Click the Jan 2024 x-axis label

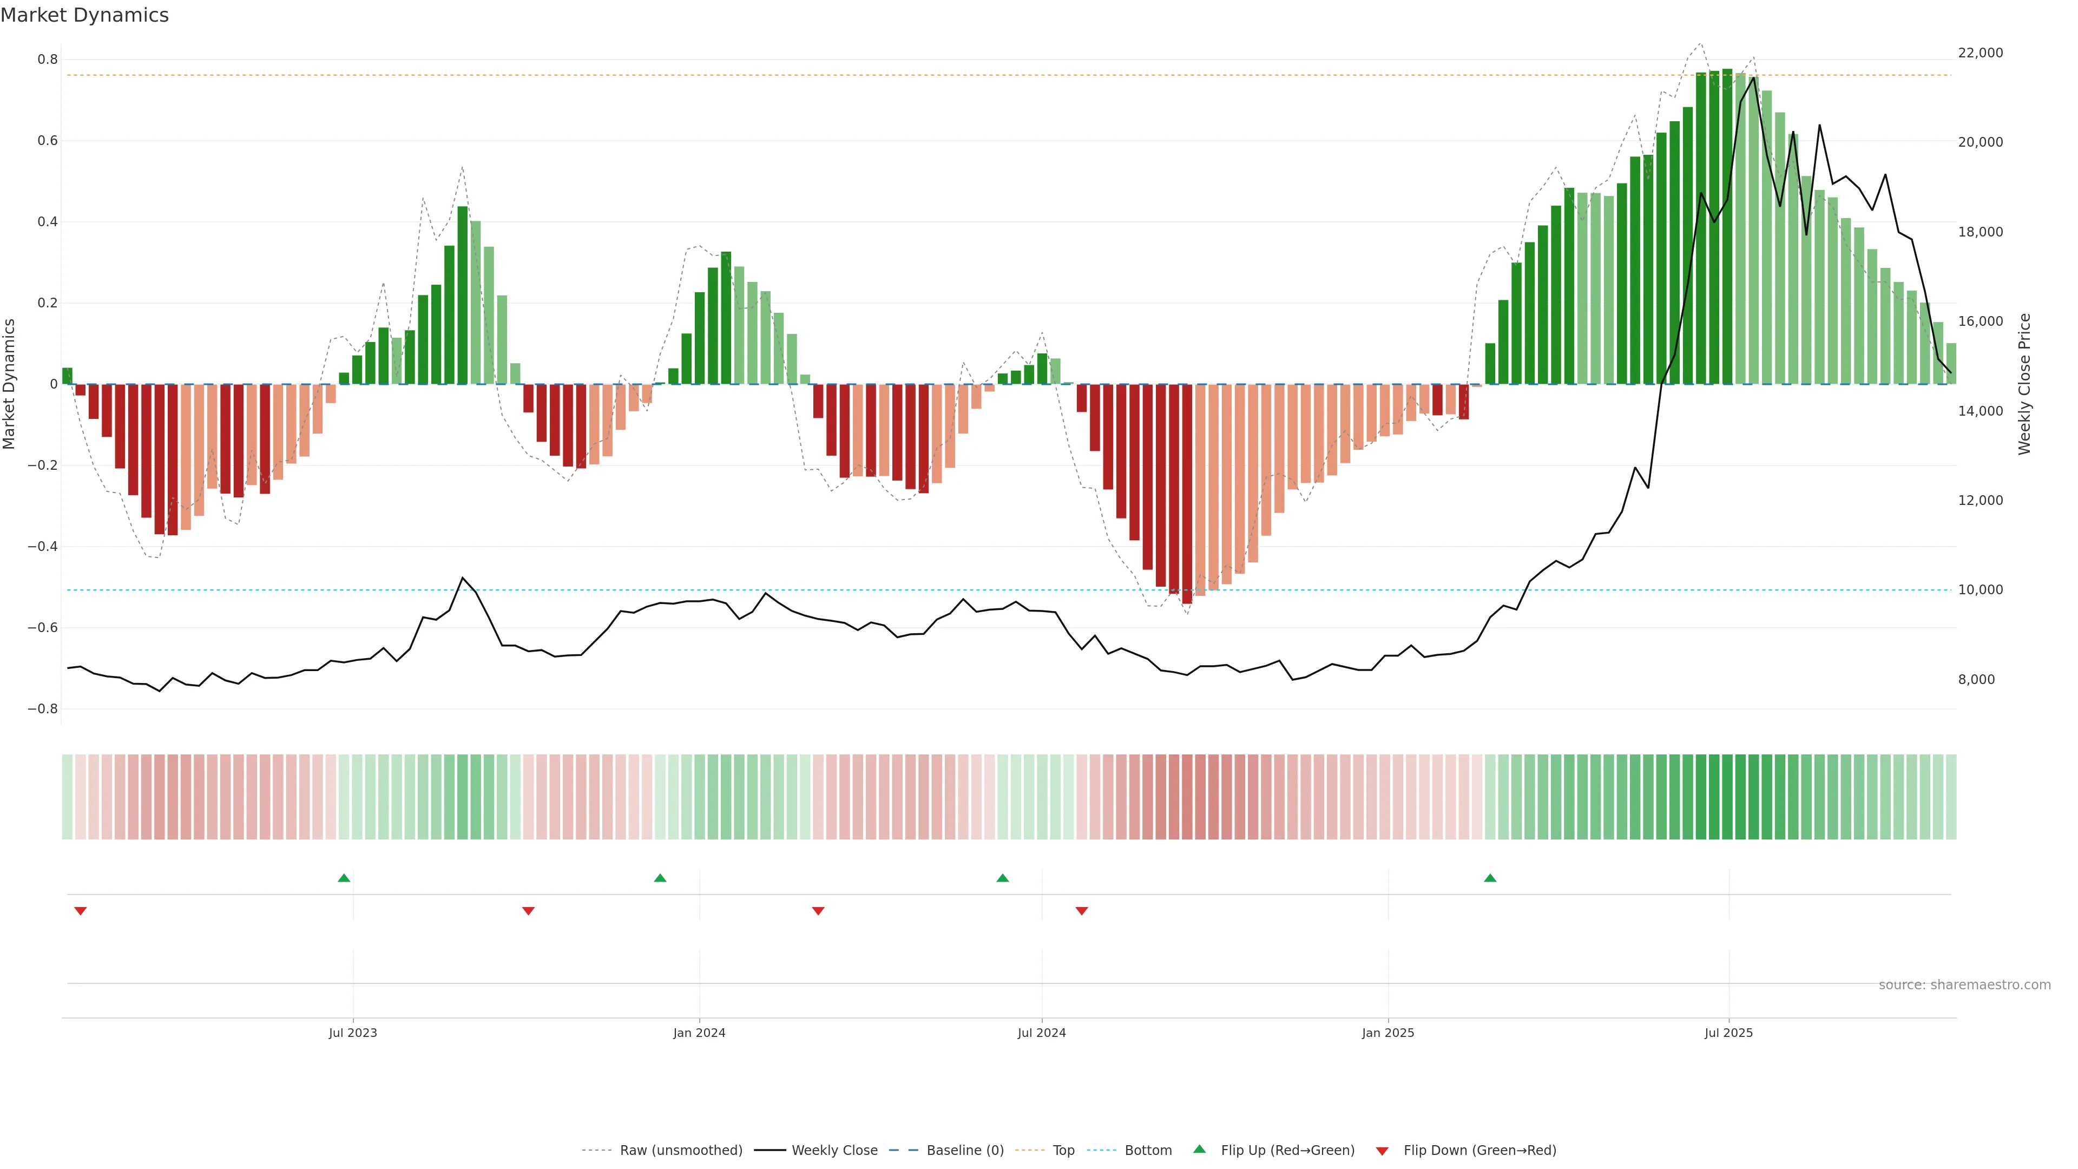(x=699, y=1033)
